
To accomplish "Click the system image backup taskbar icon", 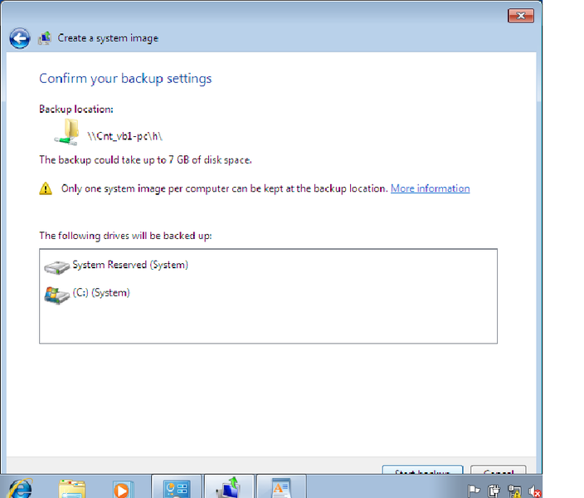I will pos(229,488).
